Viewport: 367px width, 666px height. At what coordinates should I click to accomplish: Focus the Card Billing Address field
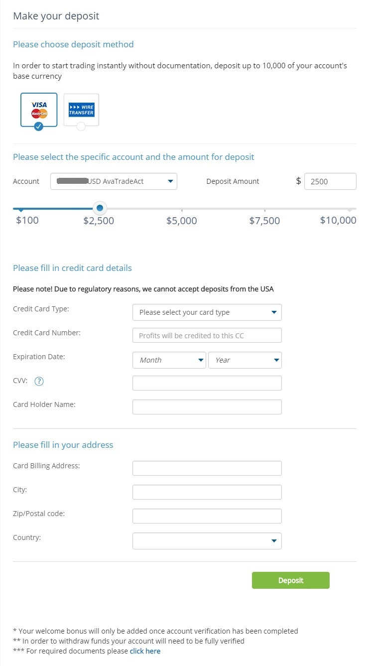click(x=207, y=468)
